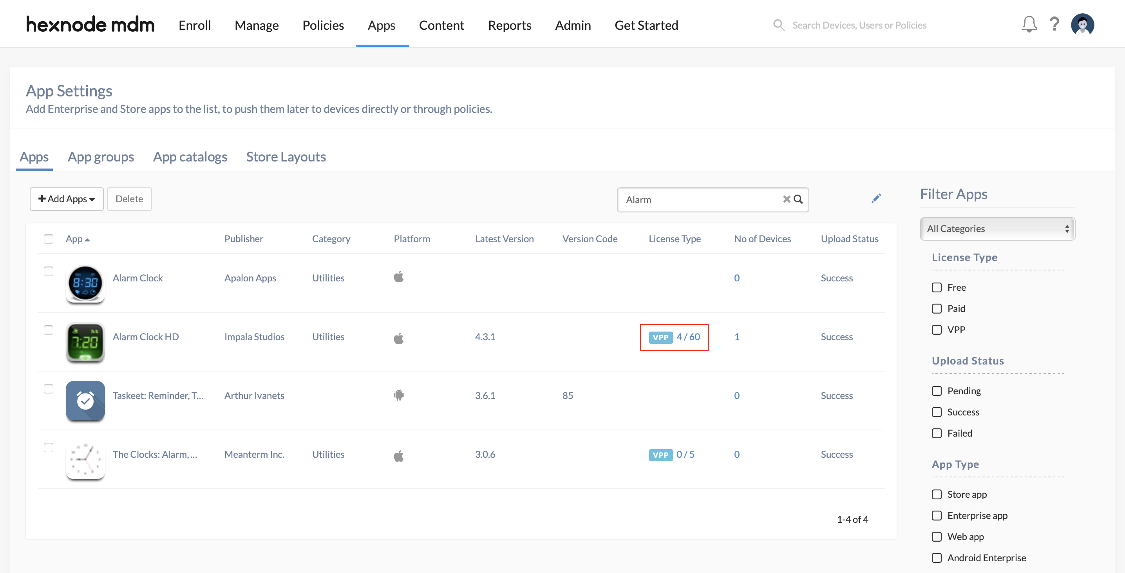This screenshot has width=1125, height=573.
Task: Click the Impala Studios publisher cell
Action: 254,337
